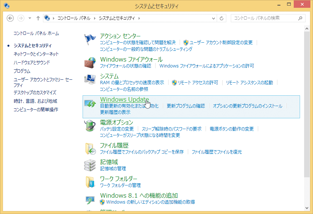Open コンピューターの簡単操作 category
Screen dimensions: 313x214
[x=36, y=109]
